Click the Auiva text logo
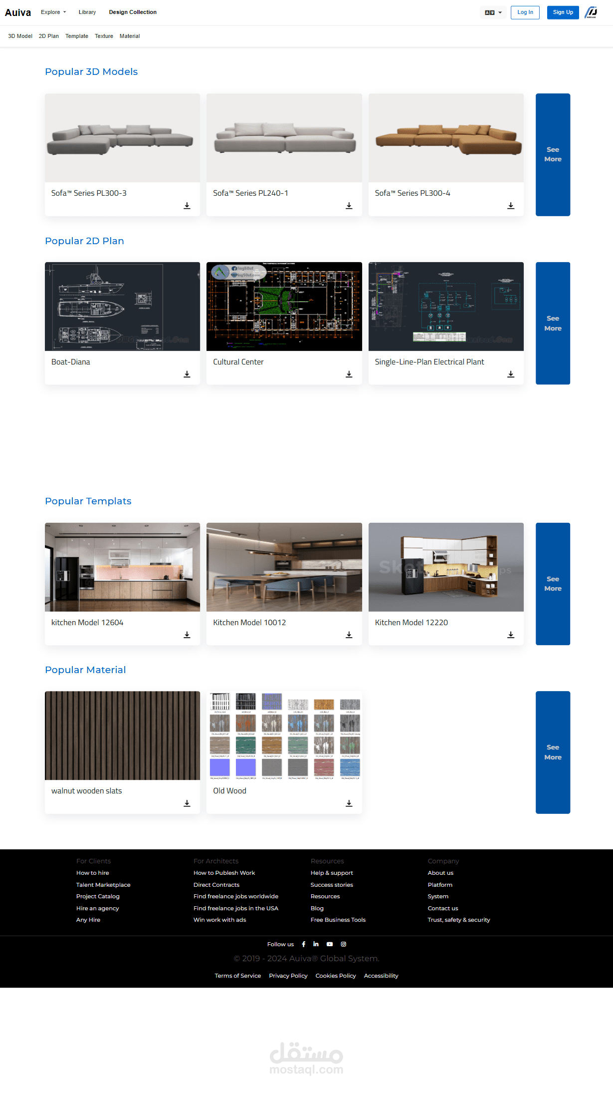The width and height of the screenshot is (613, 1098). coord(18,12)
